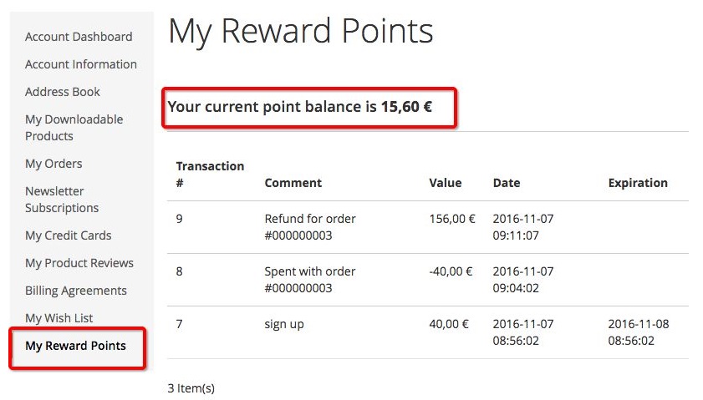Click the Date column header
The image size is (703, 400).
point(507,183)
